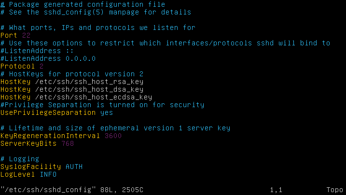Click the '# Logging' comment
Image resolution: width=346 pixels, height=195 pixels.
click(20, 159)
